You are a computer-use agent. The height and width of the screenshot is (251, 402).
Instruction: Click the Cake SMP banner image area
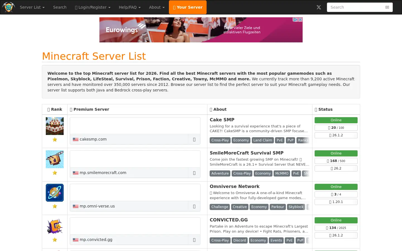[x=135, y=126]
